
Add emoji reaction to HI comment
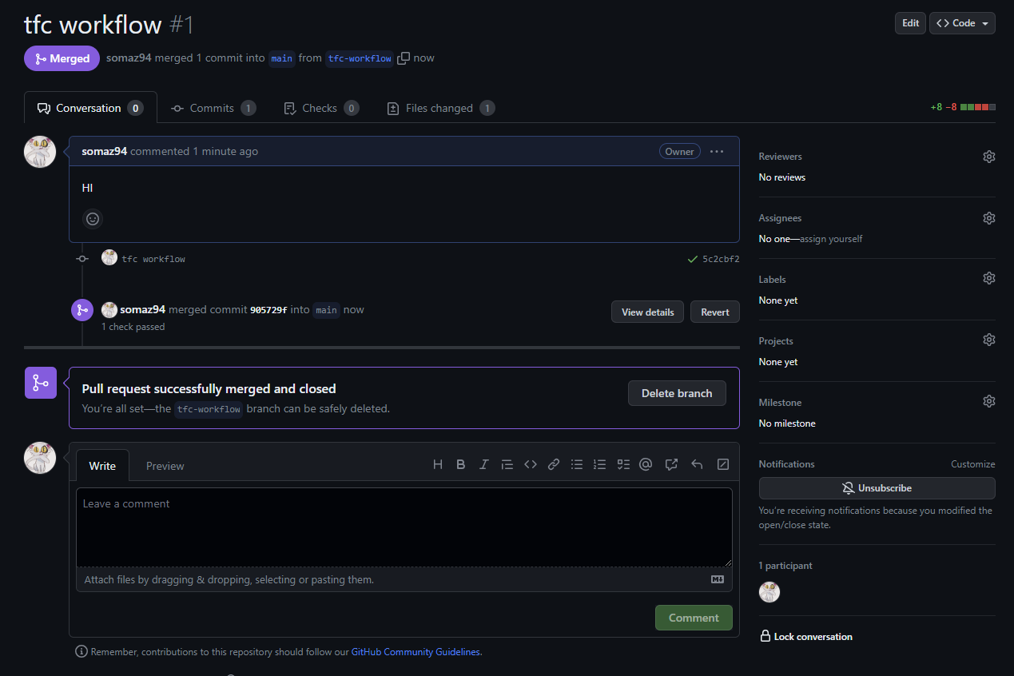[x=93, y=219]
